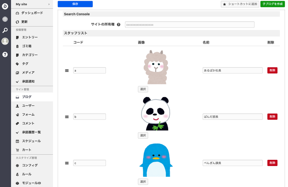Image resolution: width=288 pixels, height=187 pixels.
Task: Open ダッシュボード in sidebar
Action: pyautogui.click(x=32, y=13)
